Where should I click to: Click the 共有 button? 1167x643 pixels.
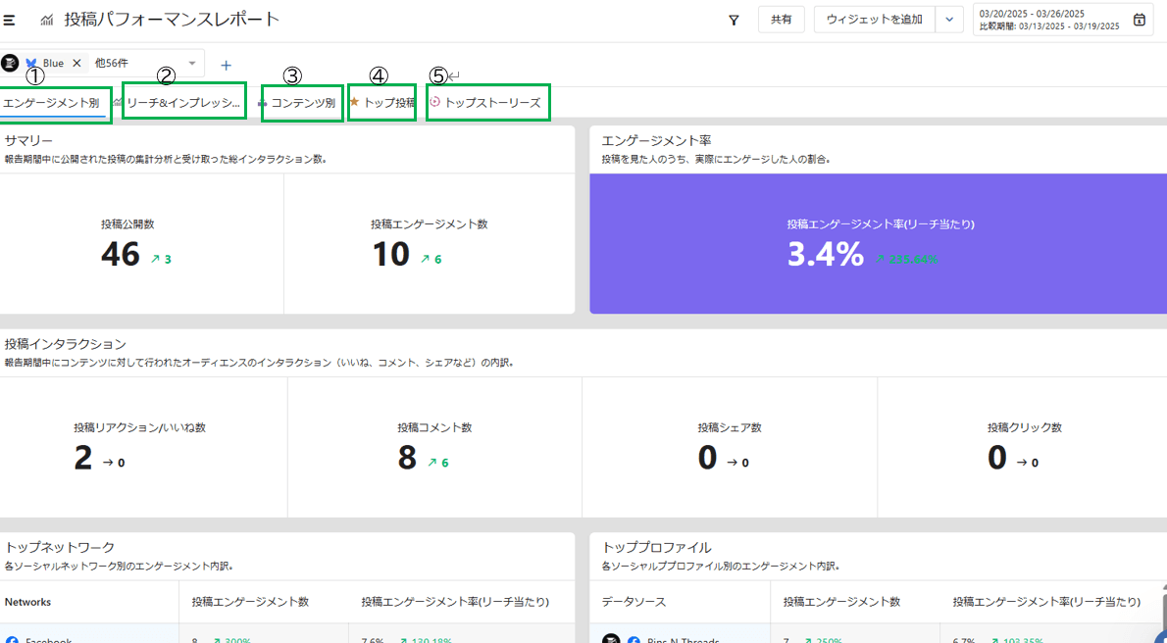click(x=781, y=20)
